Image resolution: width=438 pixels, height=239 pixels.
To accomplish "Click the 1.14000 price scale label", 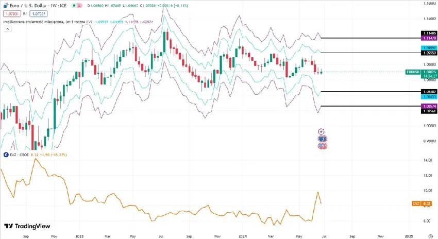I will (429, 19).
